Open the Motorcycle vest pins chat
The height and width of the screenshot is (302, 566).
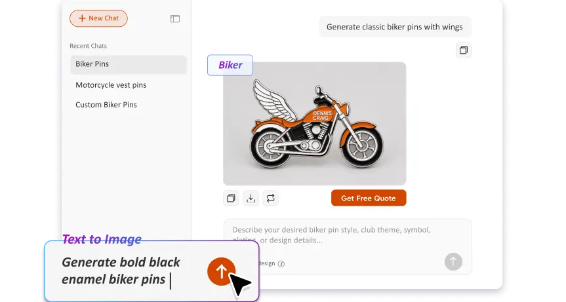111,85
